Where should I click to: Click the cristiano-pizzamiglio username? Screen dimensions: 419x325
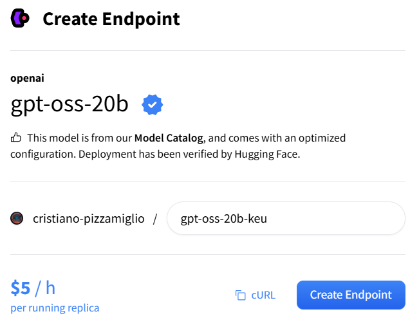click(88, 219)
